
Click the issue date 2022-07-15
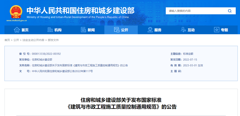[x=190, y=59]
